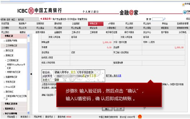Click the 确认 button
This screenshot has height=119, width=190.
coord(107,109)
